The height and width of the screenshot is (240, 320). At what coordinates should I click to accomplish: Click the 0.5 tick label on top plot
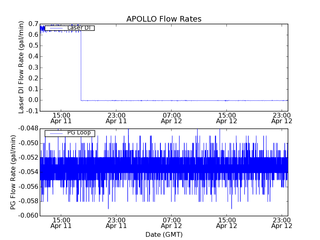point(34,46)
